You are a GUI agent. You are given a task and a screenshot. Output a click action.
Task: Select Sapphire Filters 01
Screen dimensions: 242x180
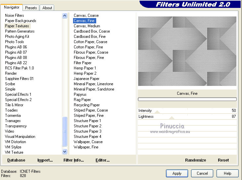tap(19, 78)
